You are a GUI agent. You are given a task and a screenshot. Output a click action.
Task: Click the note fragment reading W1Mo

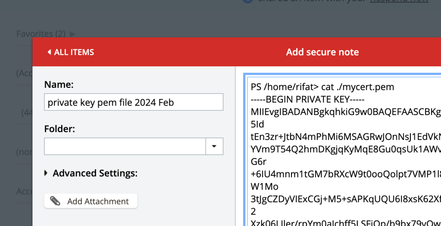[264, 187]
